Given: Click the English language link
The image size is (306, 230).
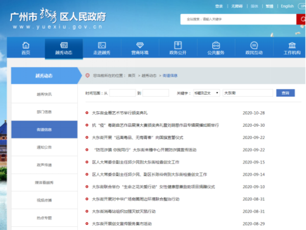Looking at the screenshot, I should coord(287,6).
